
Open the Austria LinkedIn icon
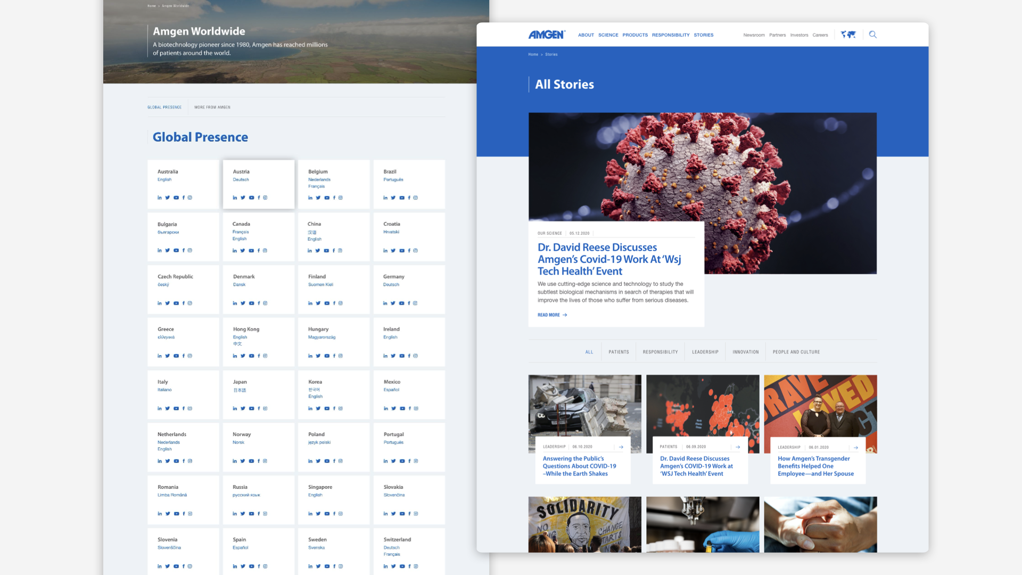[x=235, y=198]
